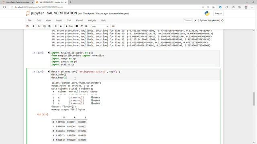Switch to the Home Page browser tab
Image resolution: width=257 pixels, height=144 pixels.
point(18,2)
